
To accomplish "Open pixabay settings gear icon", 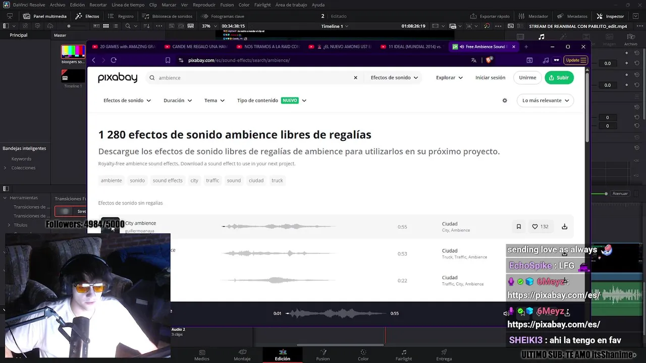I will (x=505, y=100).
